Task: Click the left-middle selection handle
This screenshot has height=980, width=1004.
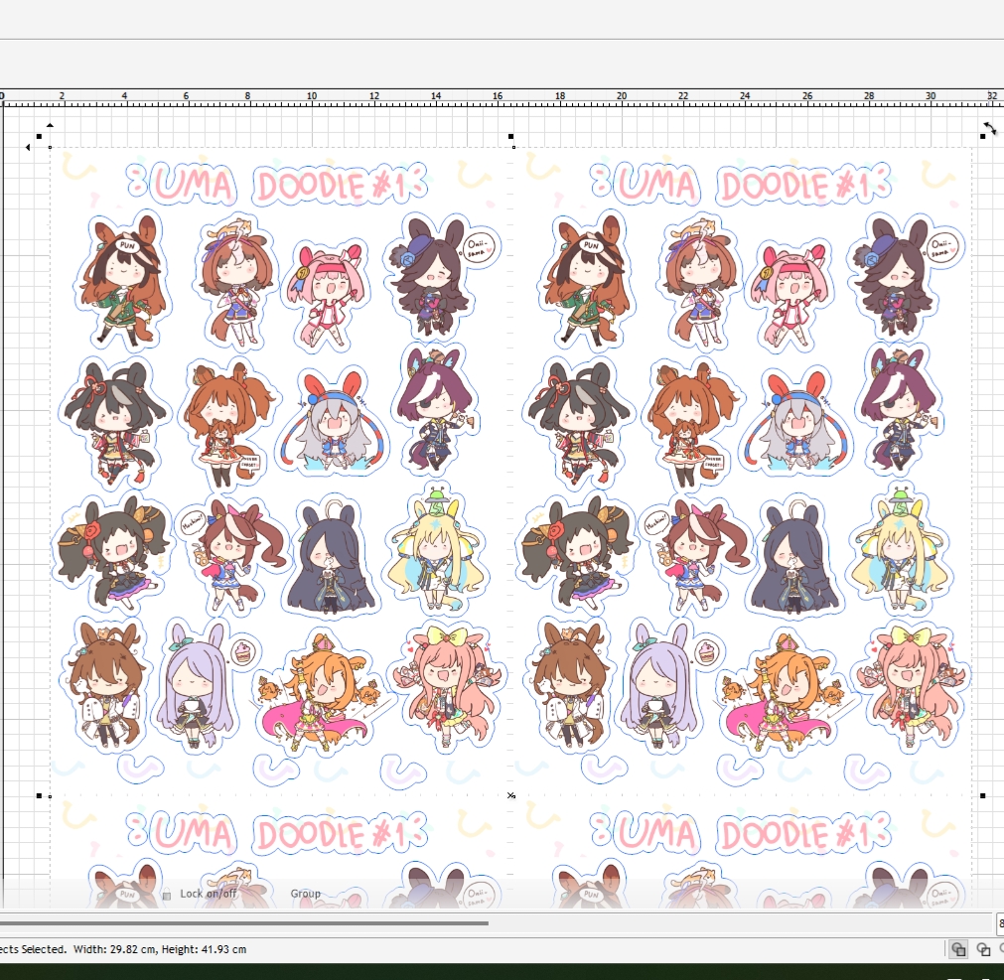Action: pos(40,795)
